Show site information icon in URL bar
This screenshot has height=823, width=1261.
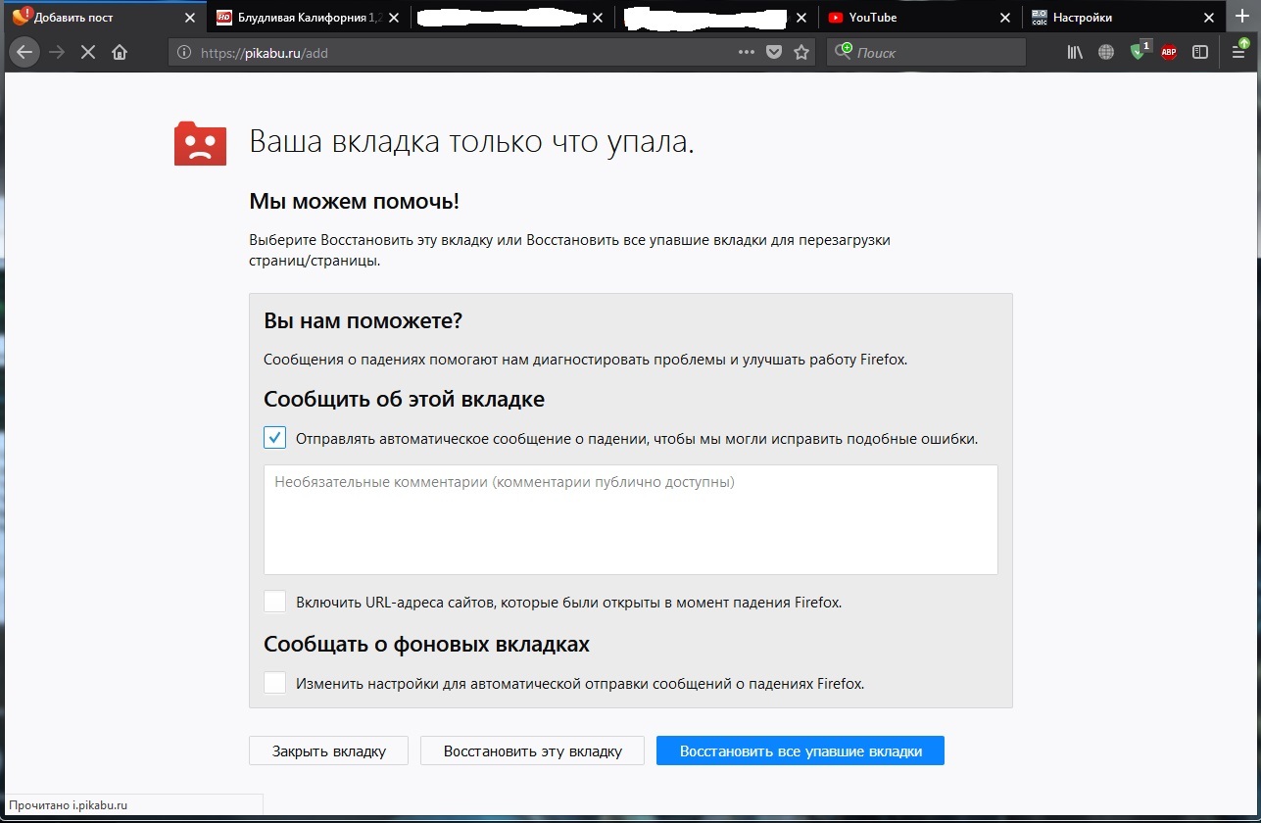183,53
